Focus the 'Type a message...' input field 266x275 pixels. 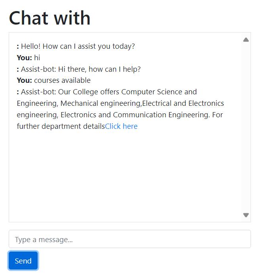[x=130, y=239]
